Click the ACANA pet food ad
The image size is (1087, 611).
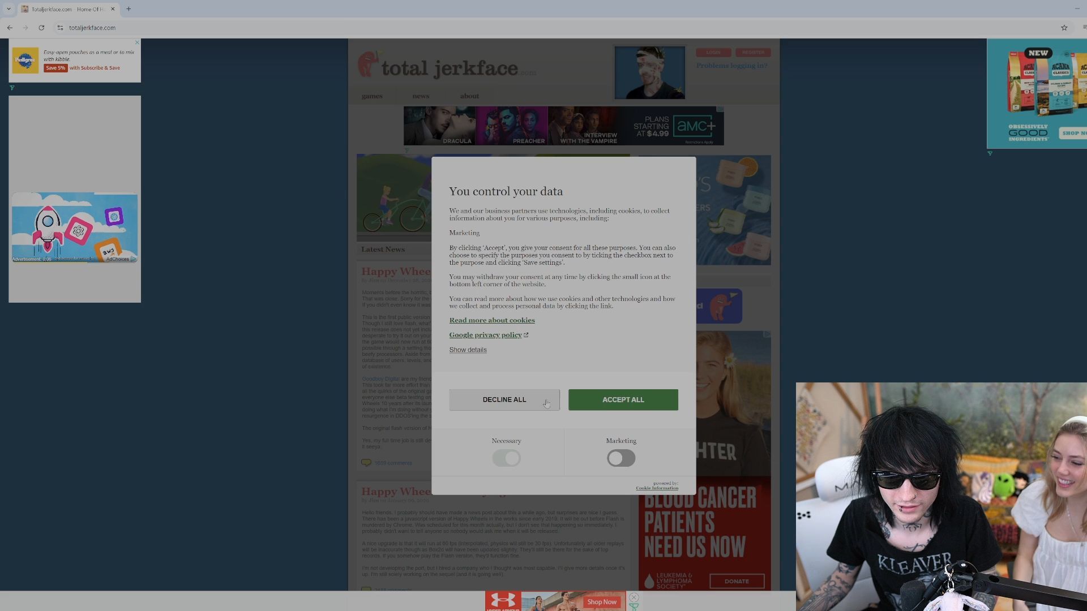point(1037,94)
